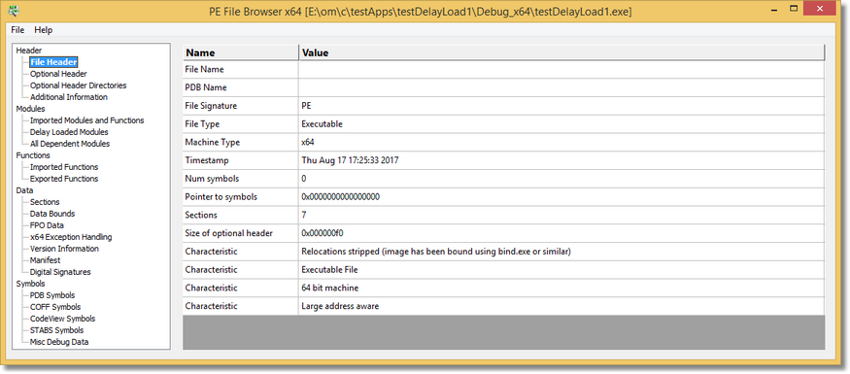The height and width of the screenshot is (374, 850).
Task: Open CodeView Symbols tree item
Action: click(62, 319)
